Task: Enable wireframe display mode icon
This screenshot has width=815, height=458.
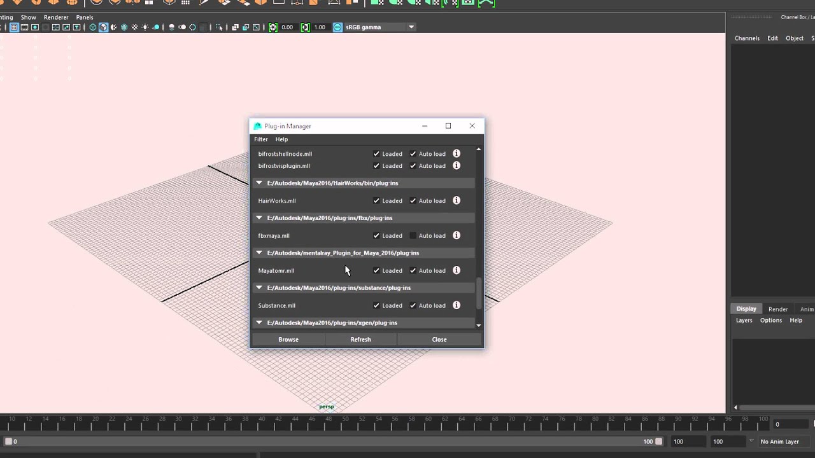Action: [x=93, y=27]
